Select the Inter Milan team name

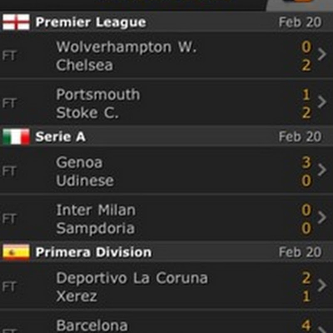click(96, 210)
